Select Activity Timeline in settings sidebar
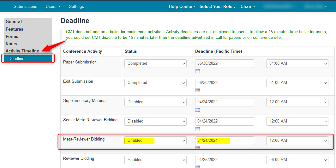This screenshot has height=168, width=336. 22,51
